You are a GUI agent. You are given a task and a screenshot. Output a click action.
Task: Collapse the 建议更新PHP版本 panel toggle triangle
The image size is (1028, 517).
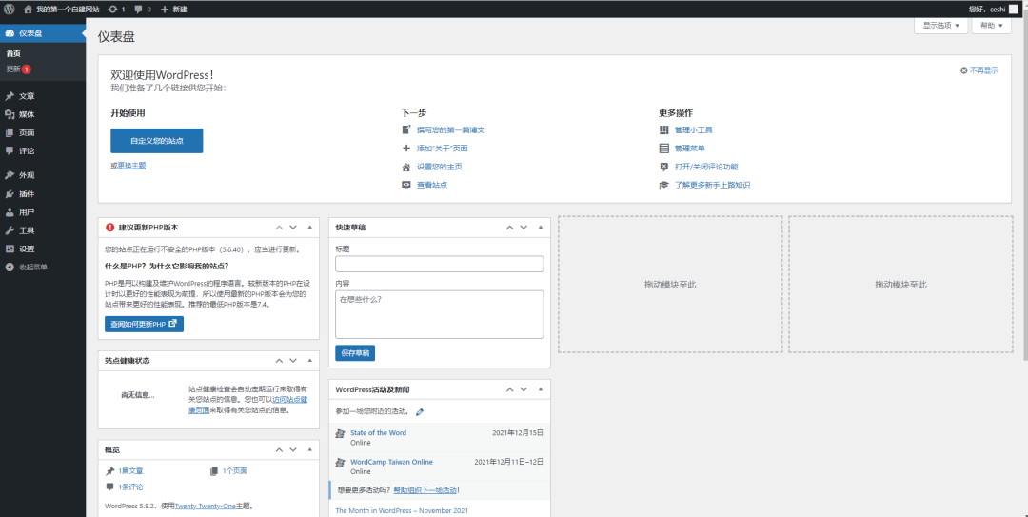tap(309, 227)
